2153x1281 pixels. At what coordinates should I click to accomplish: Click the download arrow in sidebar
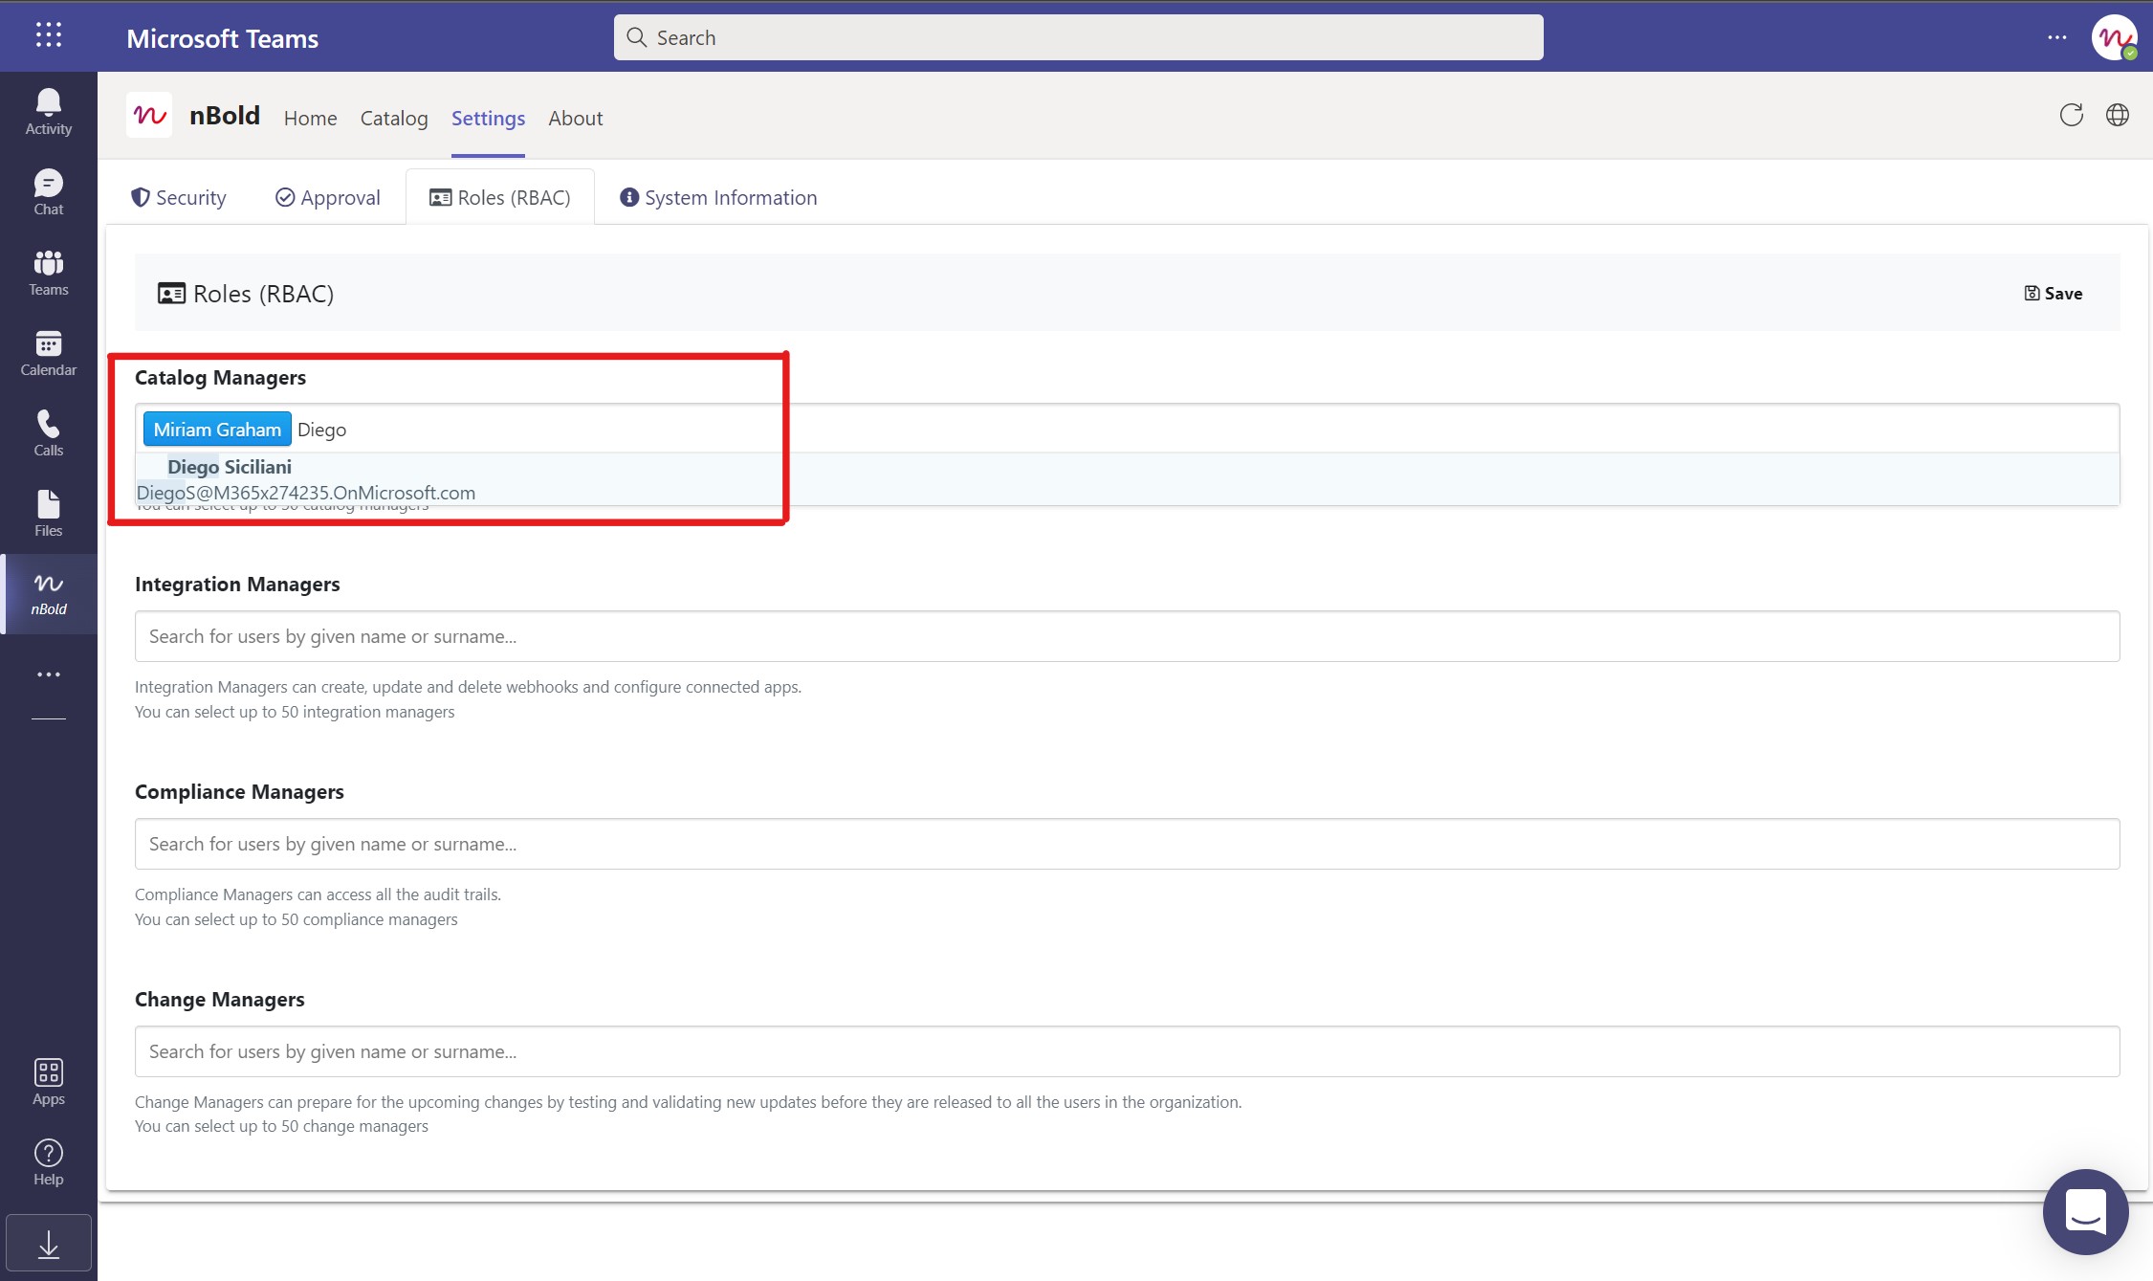click(x=48, y=1244)
